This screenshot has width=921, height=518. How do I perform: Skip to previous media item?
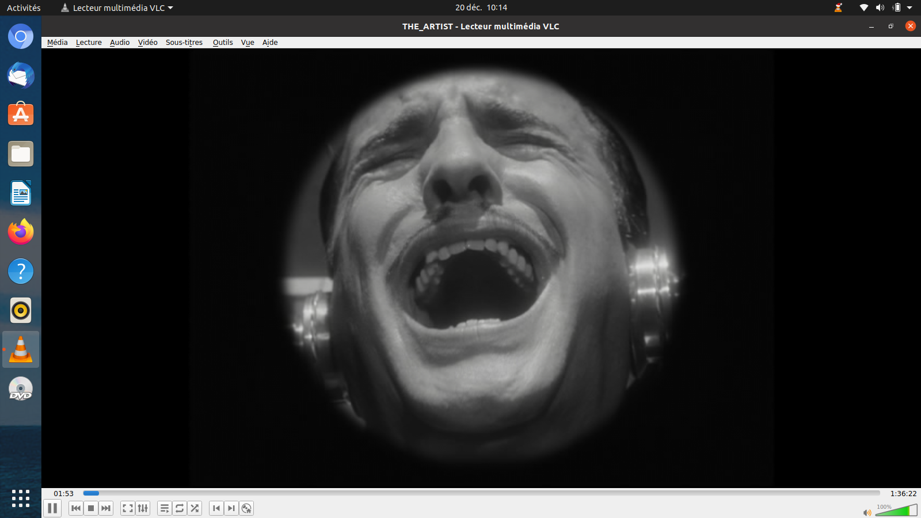[76, 508]
